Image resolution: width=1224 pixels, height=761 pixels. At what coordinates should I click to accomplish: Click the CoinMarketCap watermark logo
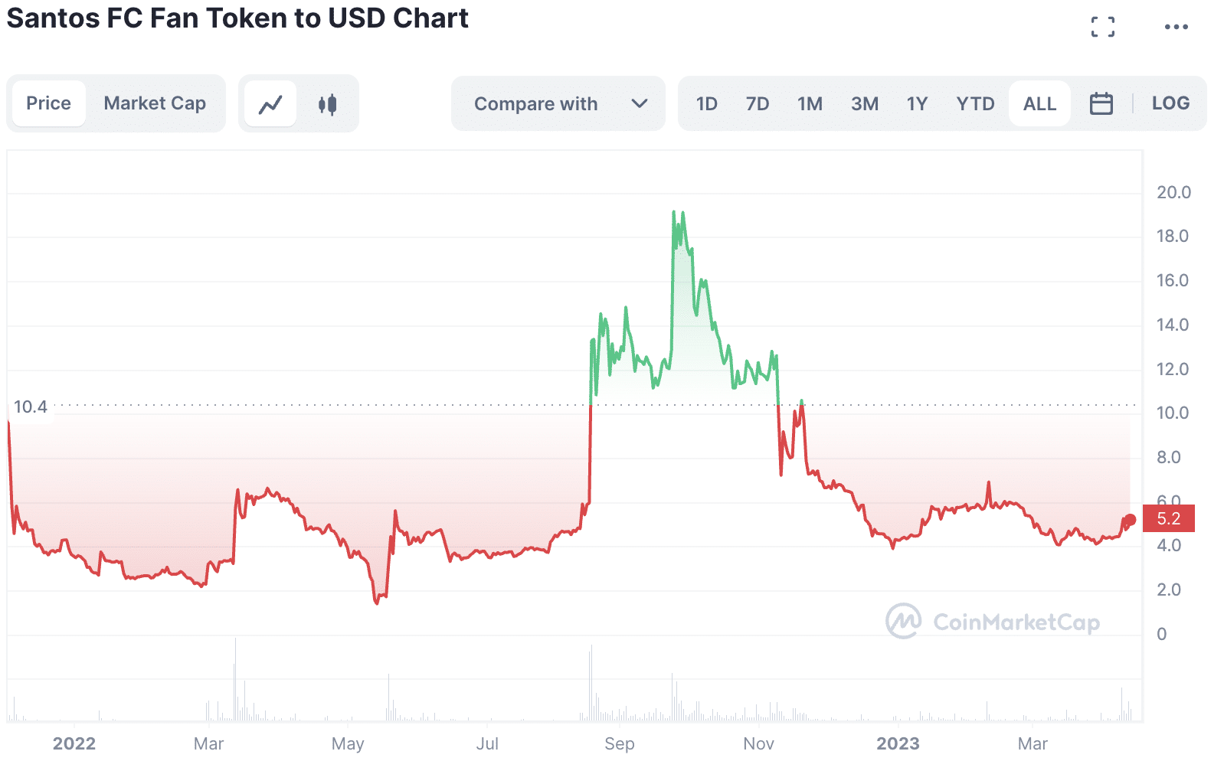[x=993, y=621]
